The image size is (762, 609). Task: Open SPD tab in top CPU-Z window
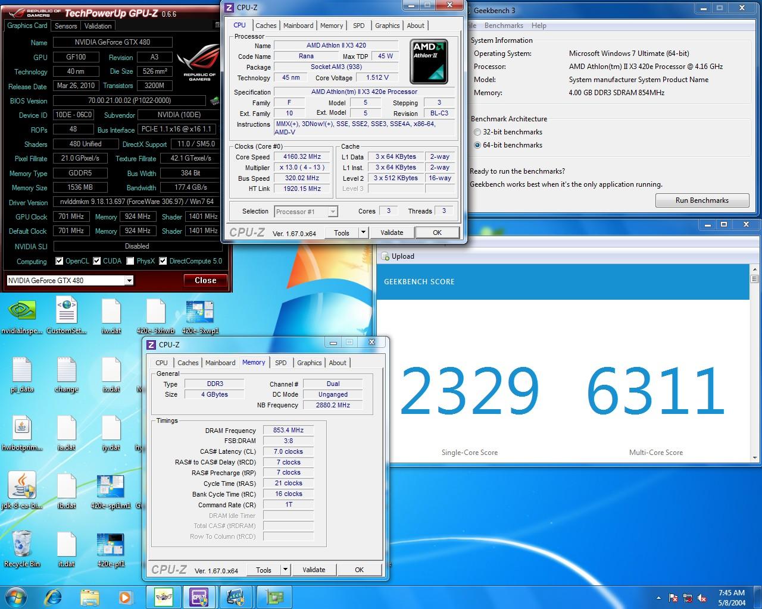358,26
